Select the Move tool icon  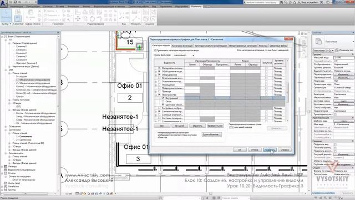[x=78, y=19]
